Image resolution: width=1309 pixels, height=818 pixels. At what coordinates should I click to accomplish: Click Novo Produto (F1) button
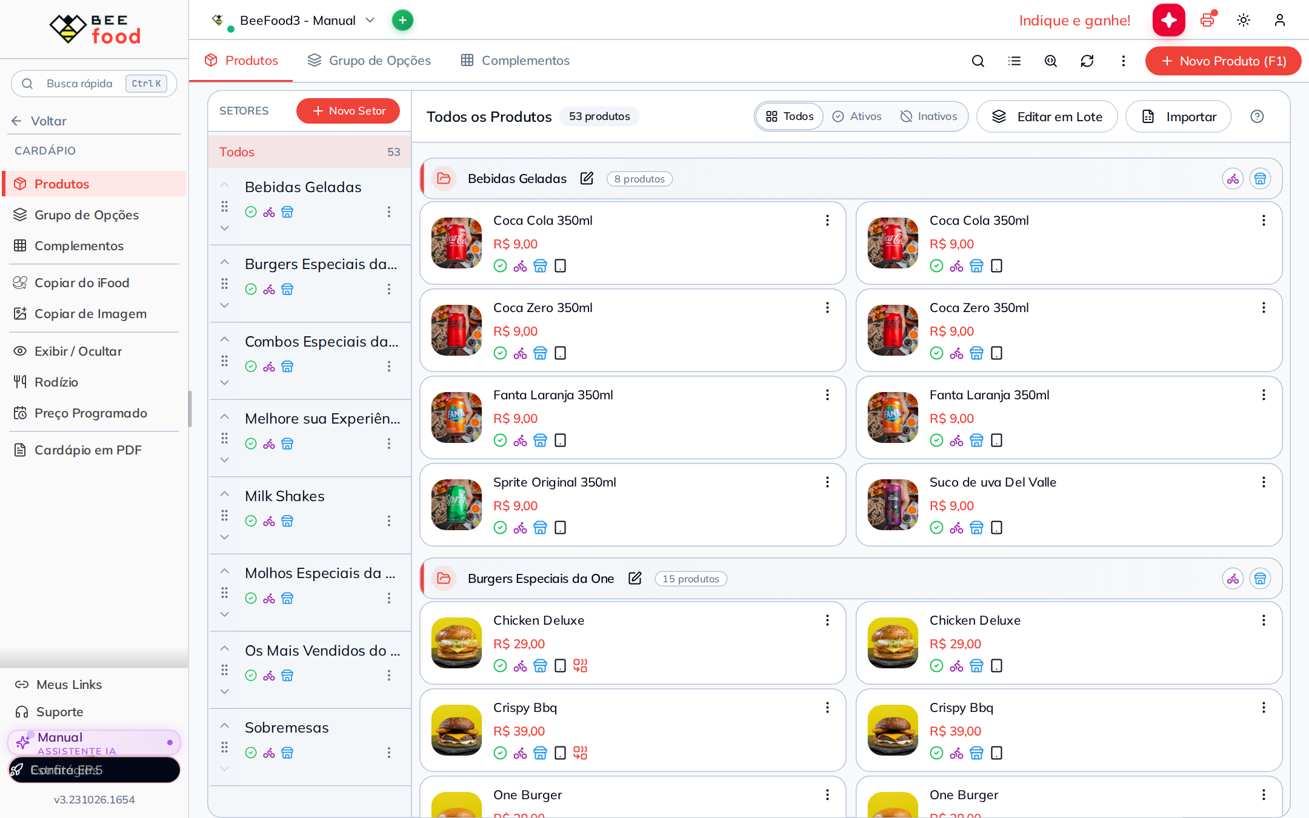1224,61
